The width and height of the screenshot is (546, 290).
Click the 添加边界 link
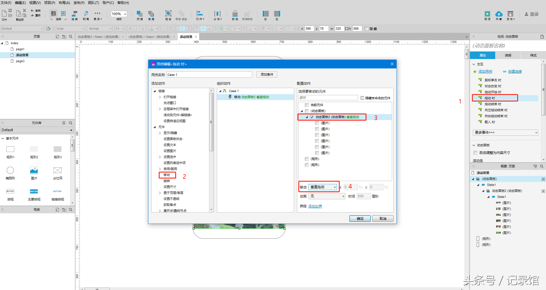[x=315, y=206]
